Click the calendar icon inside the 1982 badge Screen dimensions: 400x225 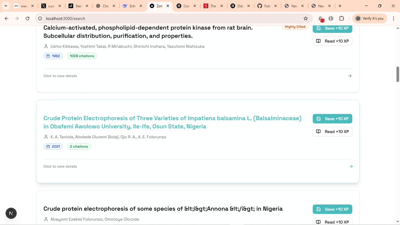(x=48, y=56)
